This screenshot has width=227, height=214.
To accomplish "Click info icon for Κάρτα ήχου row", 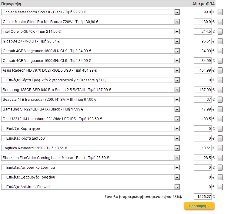I will (220, 129).
